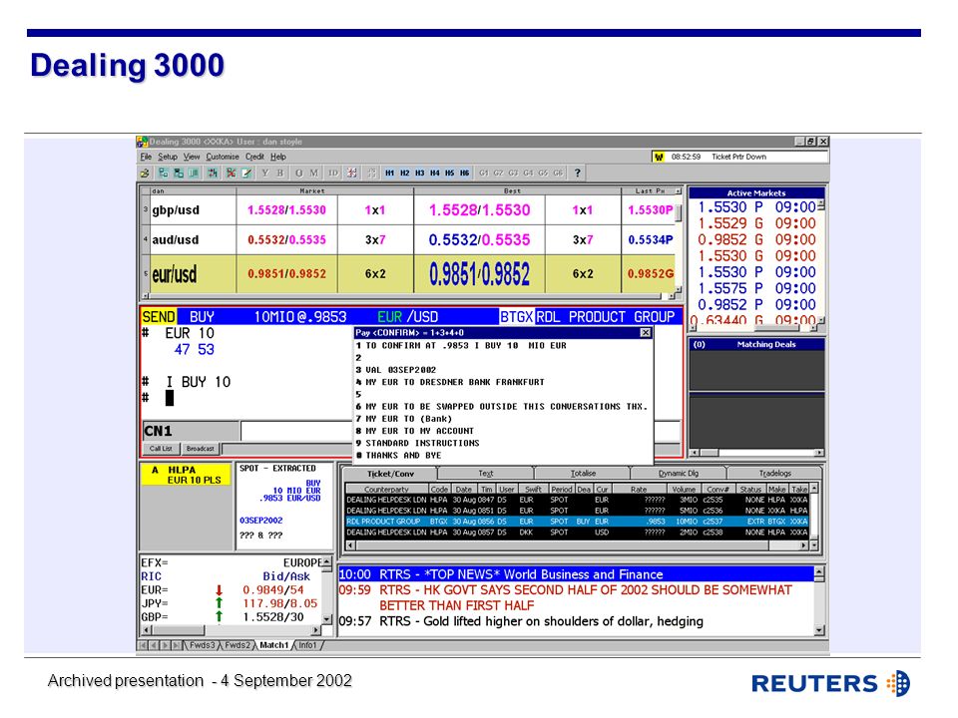
Task: Click the CN1 conversation button
Action: click(x=192, y=431)
